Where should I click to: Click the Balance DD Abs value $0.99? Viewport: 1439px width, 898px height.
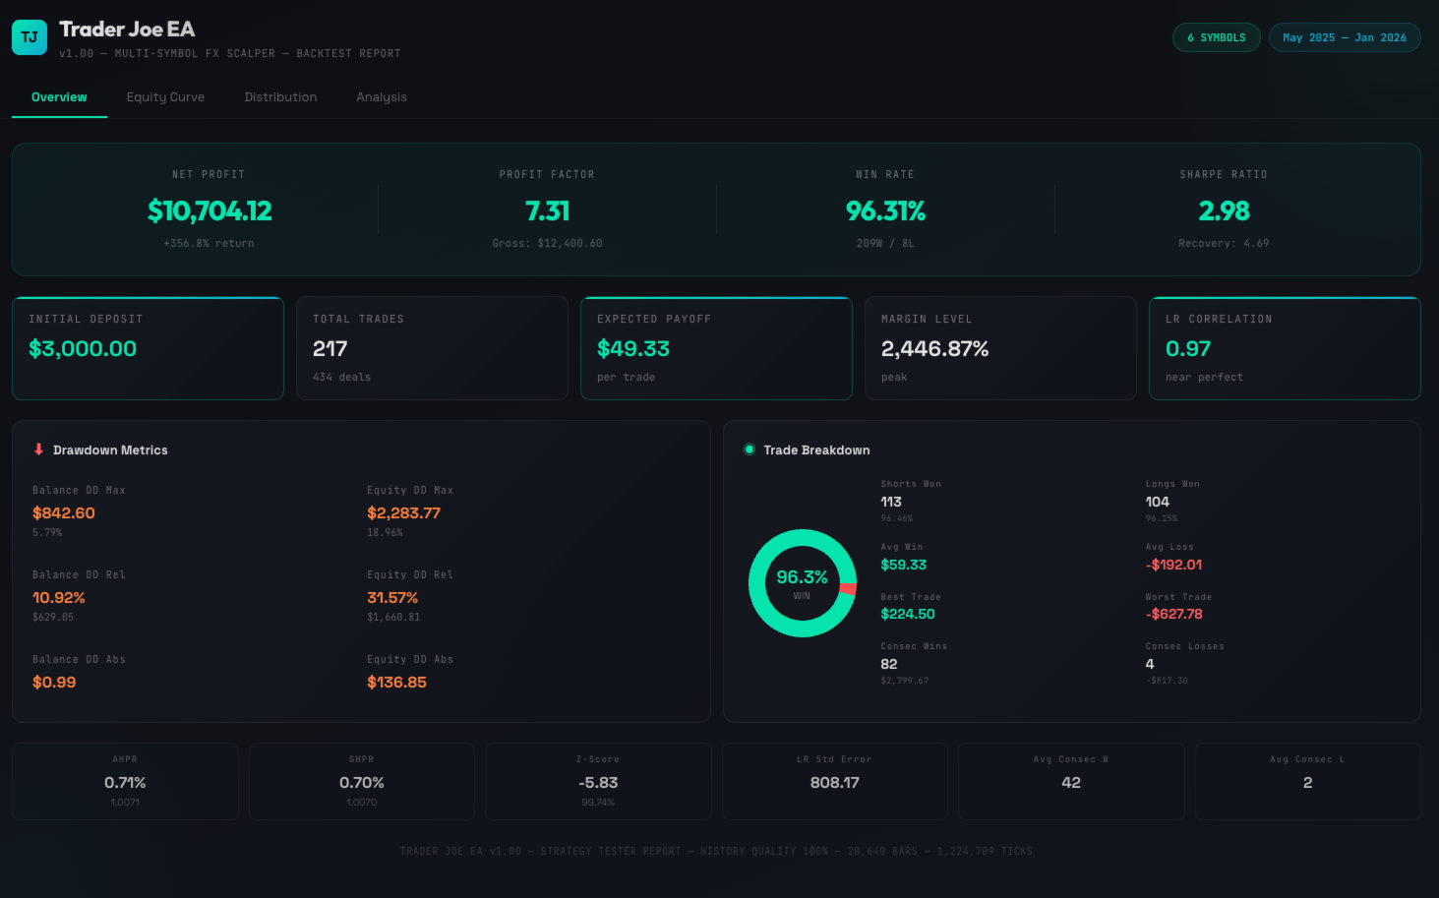point(54,682)
